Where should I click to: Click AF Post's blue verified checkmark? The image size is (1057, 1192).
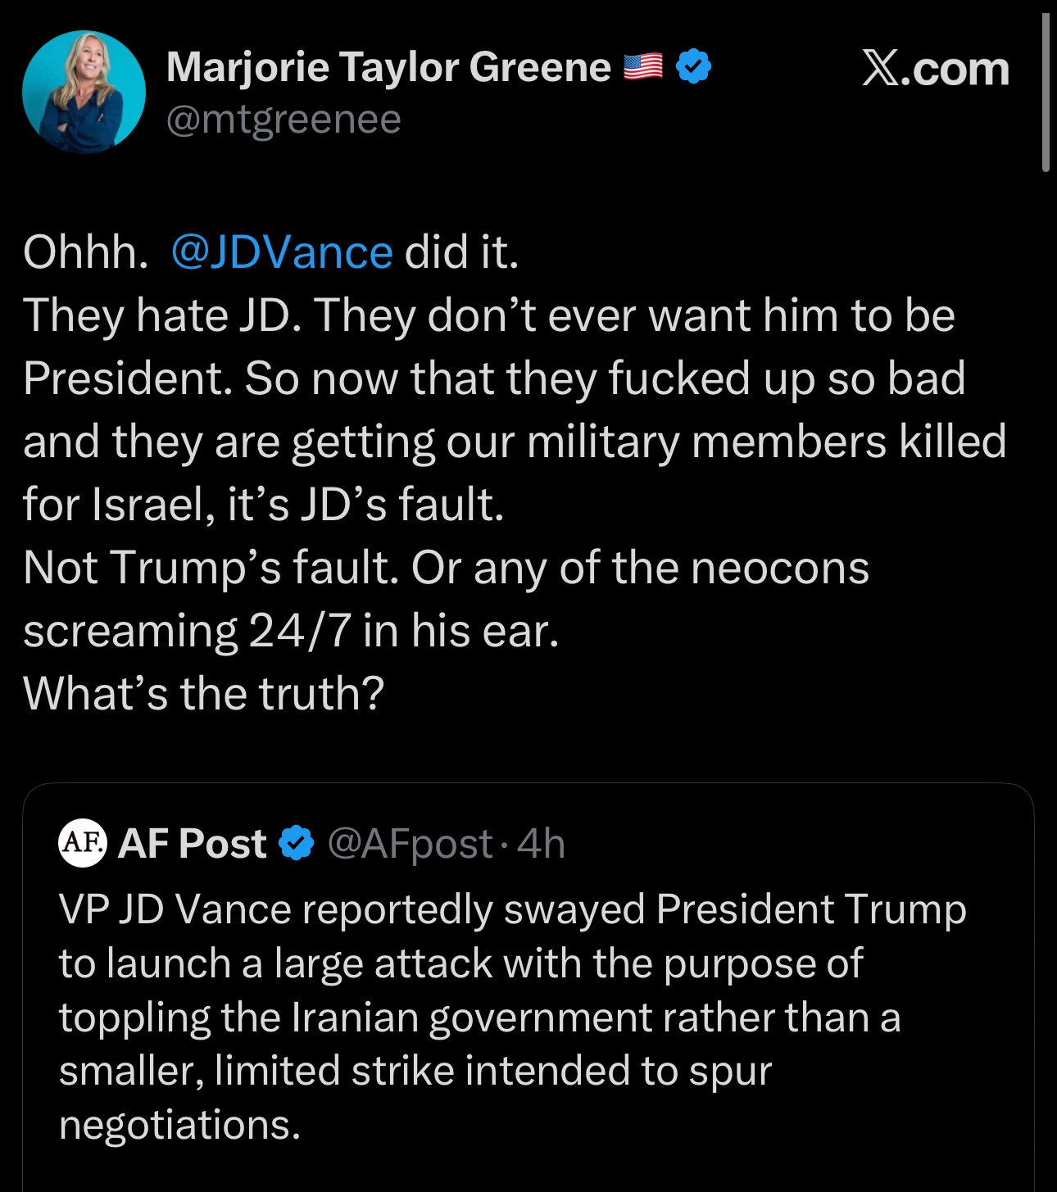click(297, 844)
